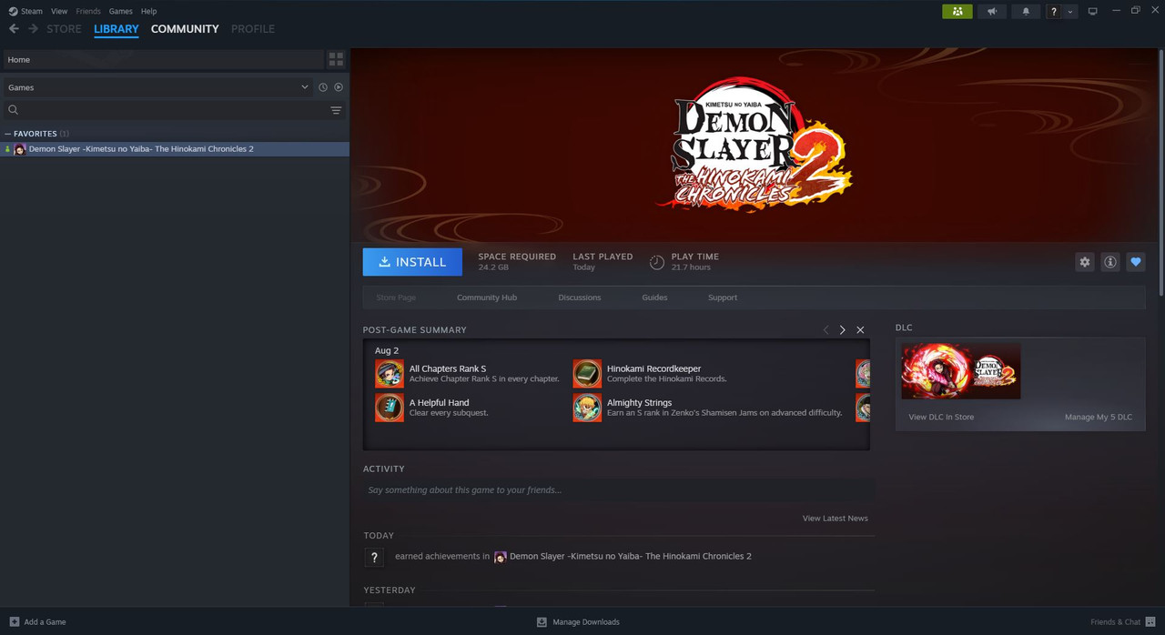This screenshot has height=635, width=1165.
Task: Open the Guides link
Action: click(654, 297)
